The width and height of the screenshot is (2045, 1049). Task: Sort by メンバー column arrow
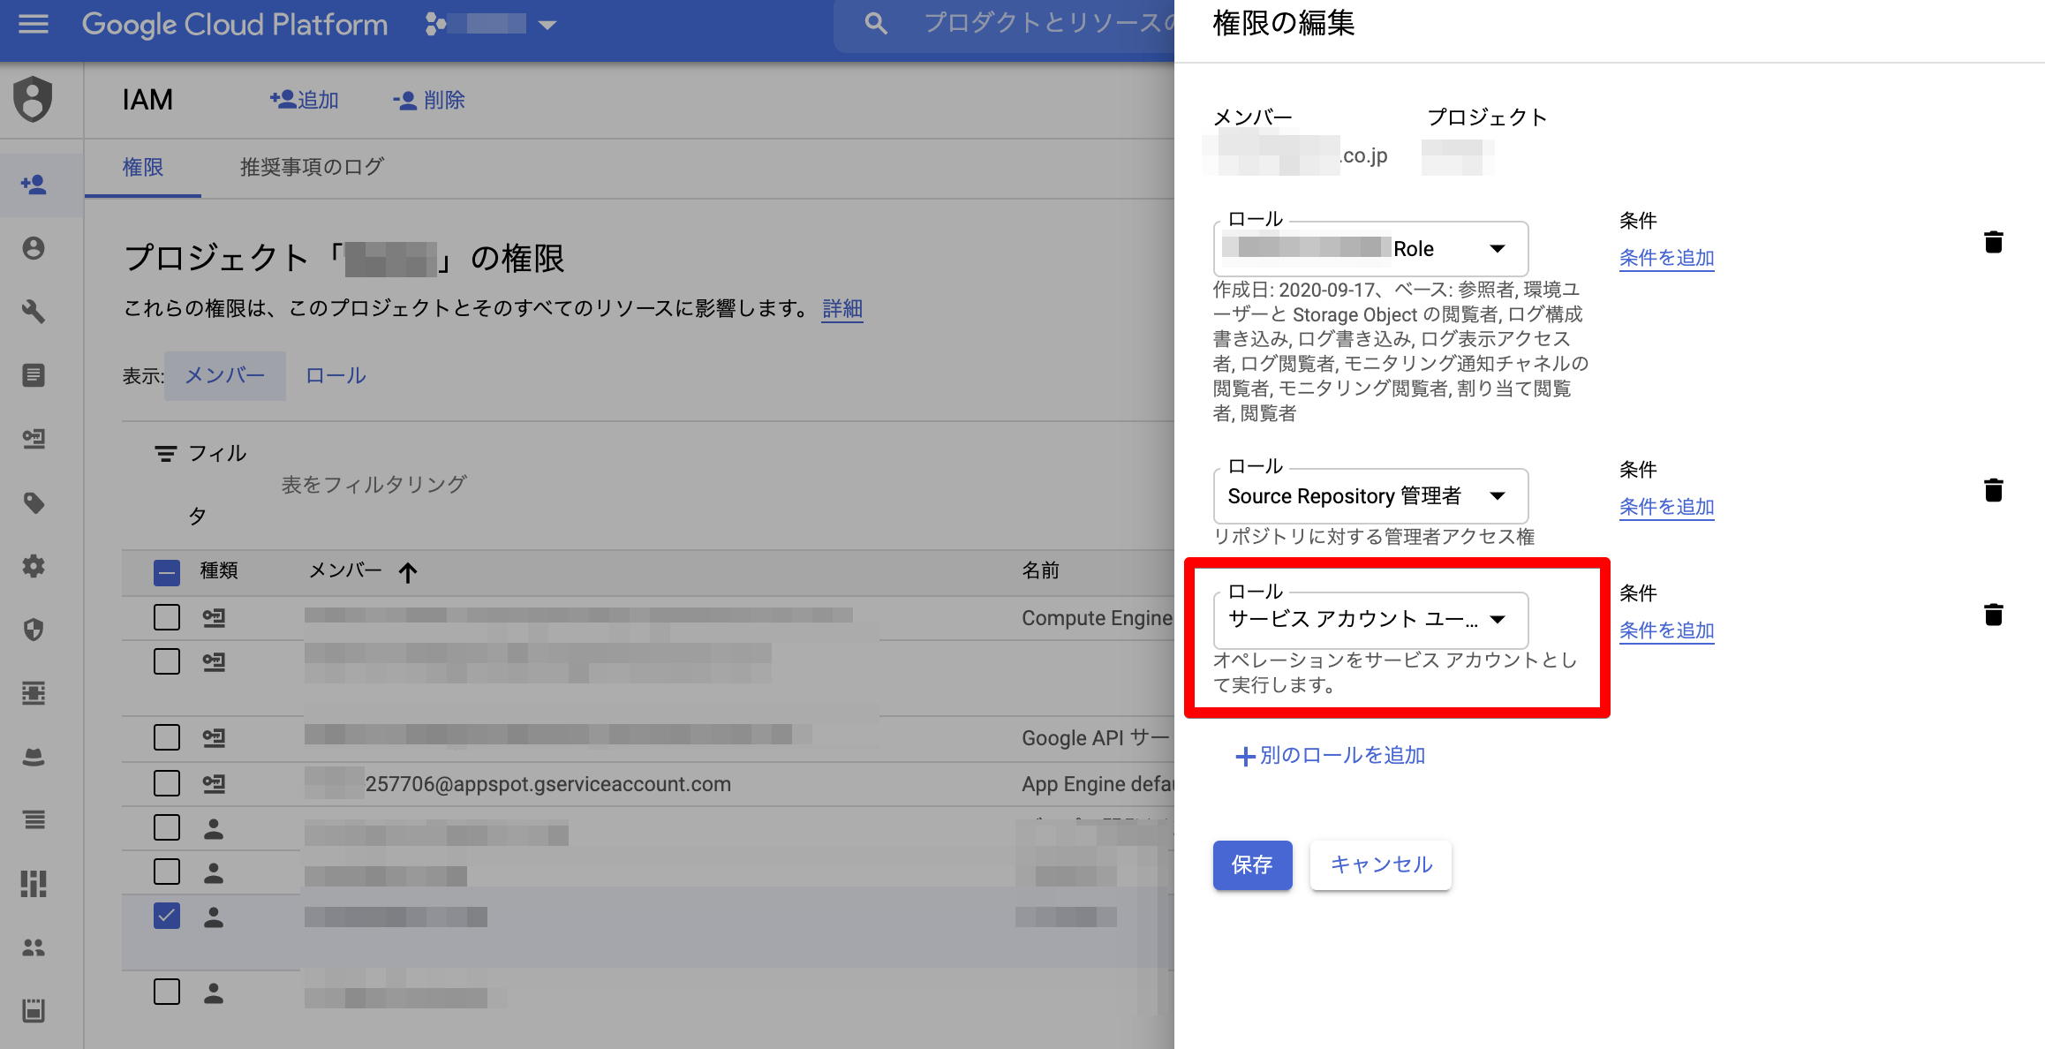[407, 572]
